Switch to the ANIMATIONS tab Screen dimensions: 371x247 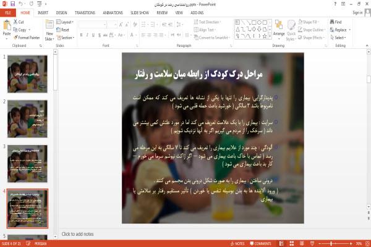[113, 13]
